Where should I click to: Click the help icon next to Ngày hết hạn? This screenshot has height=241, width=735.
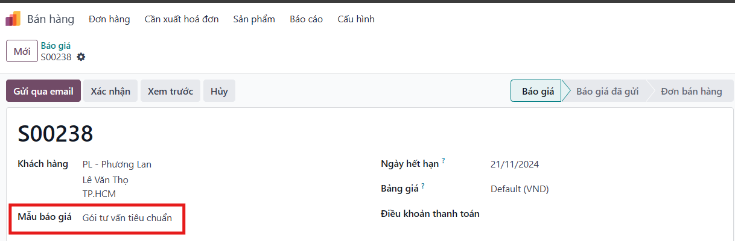tap(443, 160)
